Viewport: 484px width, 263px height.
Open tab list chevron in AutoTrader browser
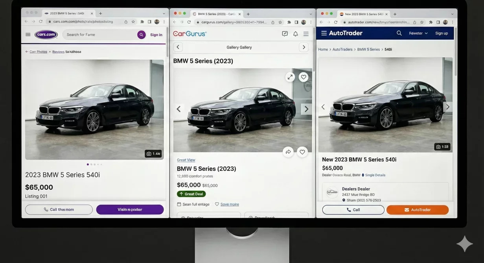tap(453, 14)
